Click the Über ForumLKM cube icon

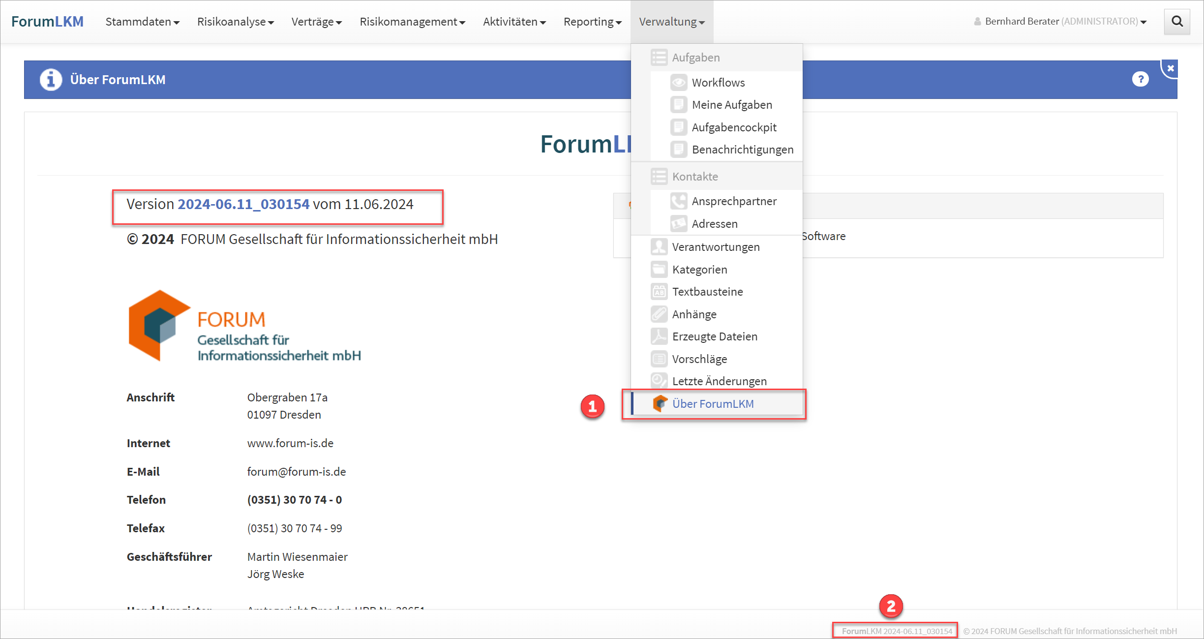[x=660, y=403]
